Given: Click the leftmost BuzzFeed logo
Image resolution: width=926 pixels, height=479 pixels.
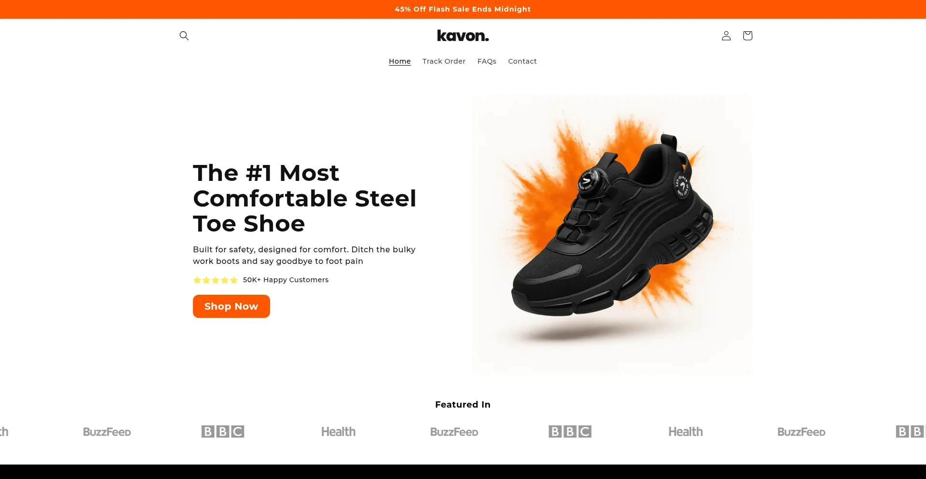Looking at the screenshot, I should pyautogui.click(x=107, y=432).
